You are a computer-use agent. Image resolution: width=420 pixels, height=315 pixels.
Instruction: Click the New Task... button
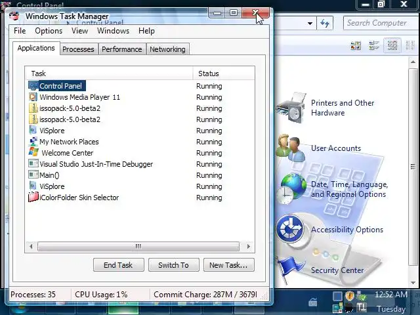click(228, 265)
